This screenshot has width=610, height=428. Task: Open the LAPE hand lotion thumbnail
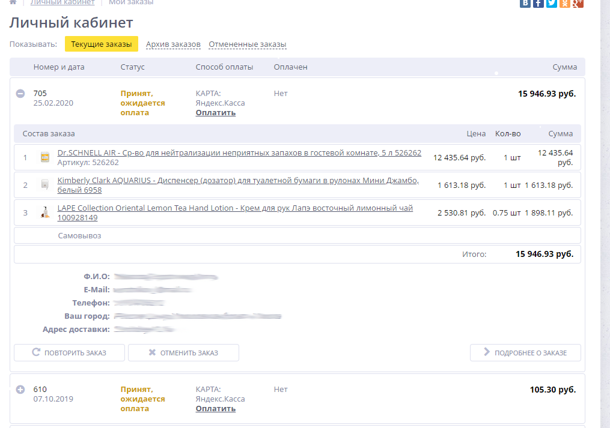coord(45,212)
